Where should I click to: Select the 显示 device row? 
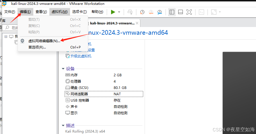click(x=104, y=113)
